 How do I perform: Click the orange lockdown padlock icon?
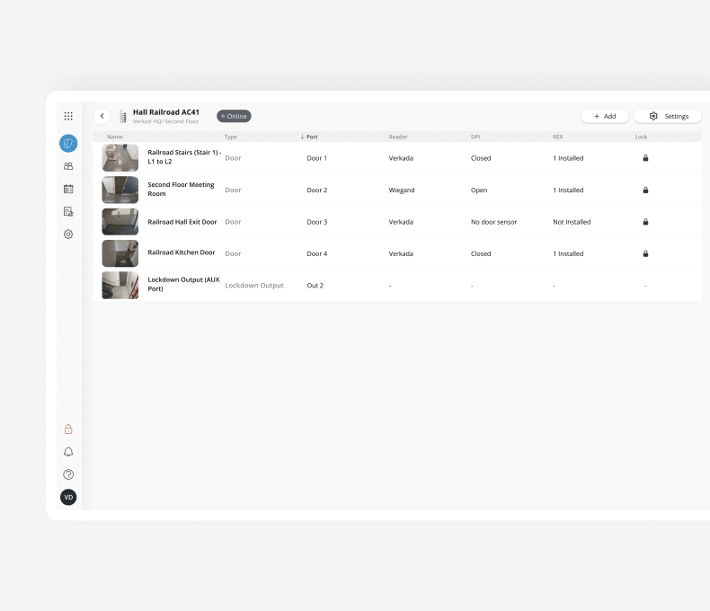68,429
